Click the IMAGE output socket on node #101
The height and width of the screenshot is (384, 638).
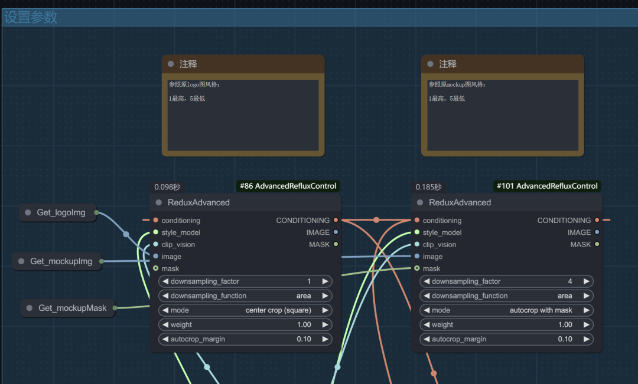596,232
